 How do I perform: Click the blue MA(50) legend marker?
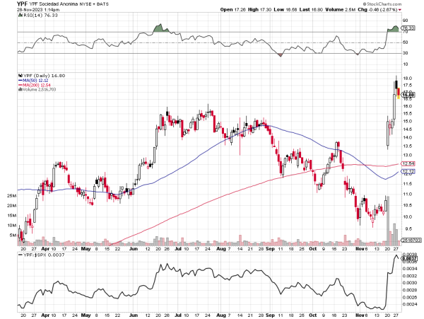click(x=19, y=80)
